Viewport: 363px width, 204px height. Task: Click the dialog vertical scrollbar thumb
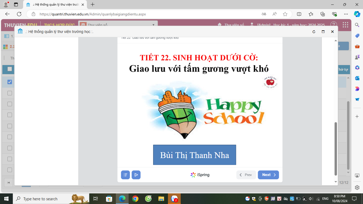pos(336,149)
